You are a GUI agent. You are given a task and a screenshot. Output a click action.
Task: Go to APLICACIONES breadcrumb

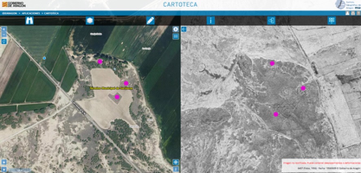pyautogui.click(x=29, y=13)
